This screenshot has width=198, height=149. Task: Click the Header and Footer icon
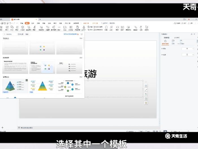[x=78, y=27]
